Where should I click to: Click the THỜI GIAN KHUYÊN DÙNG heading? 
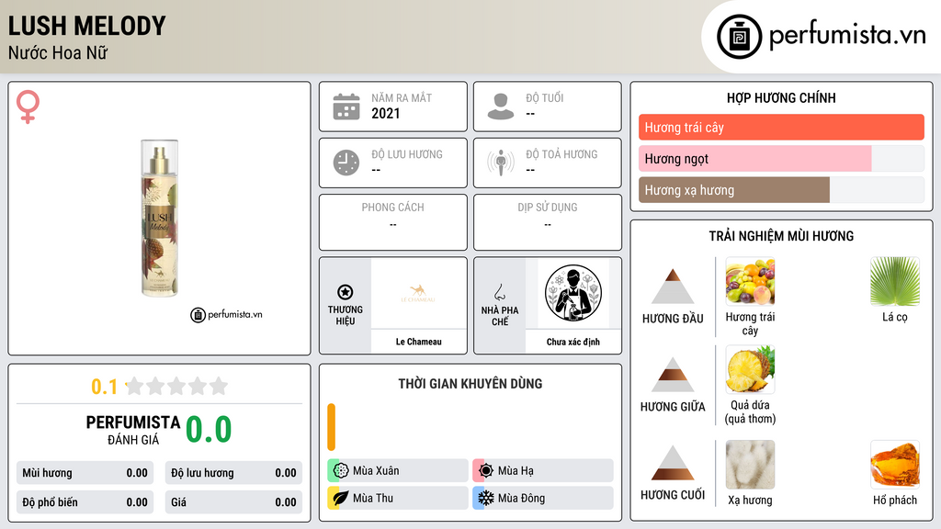470,383
